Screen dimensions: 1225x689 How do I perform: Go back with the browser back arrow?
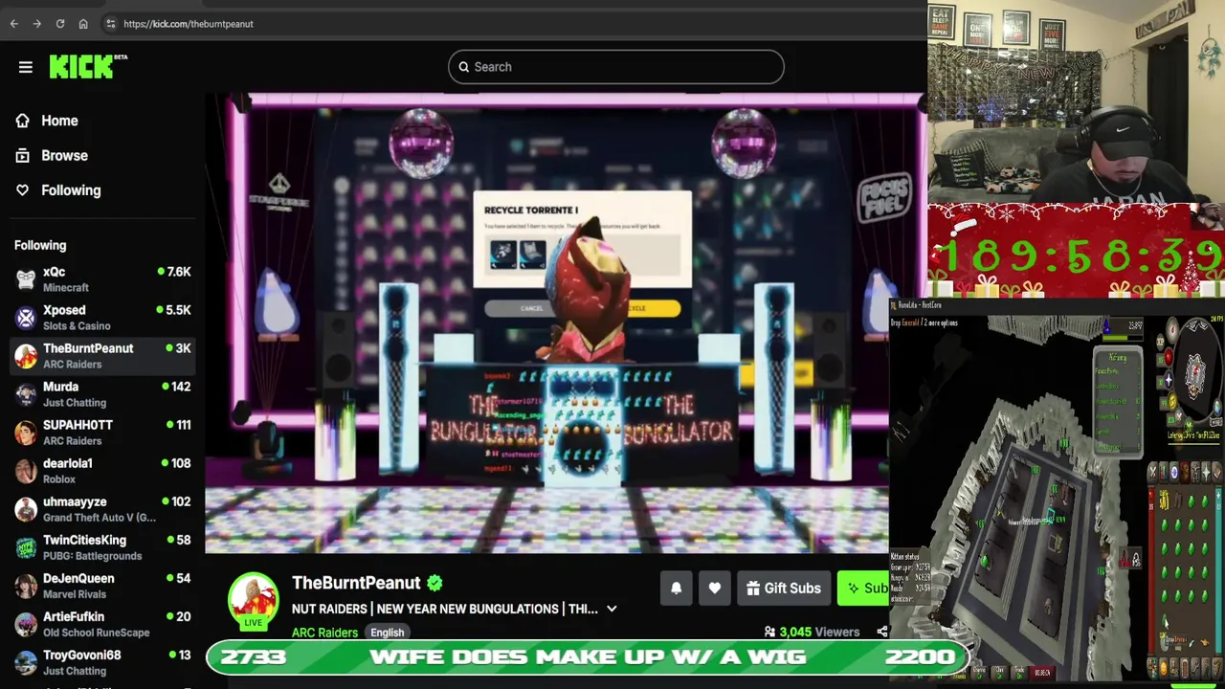tap(13, 24)
